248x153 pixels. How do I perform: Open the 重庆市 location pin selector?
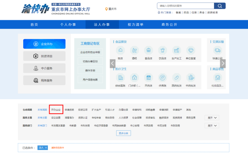click(x=111, y=9)
